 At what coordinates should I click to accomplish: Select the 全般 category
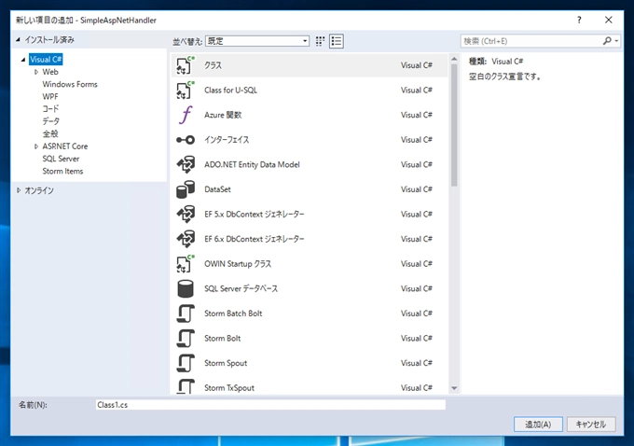[x=50, y=134]
